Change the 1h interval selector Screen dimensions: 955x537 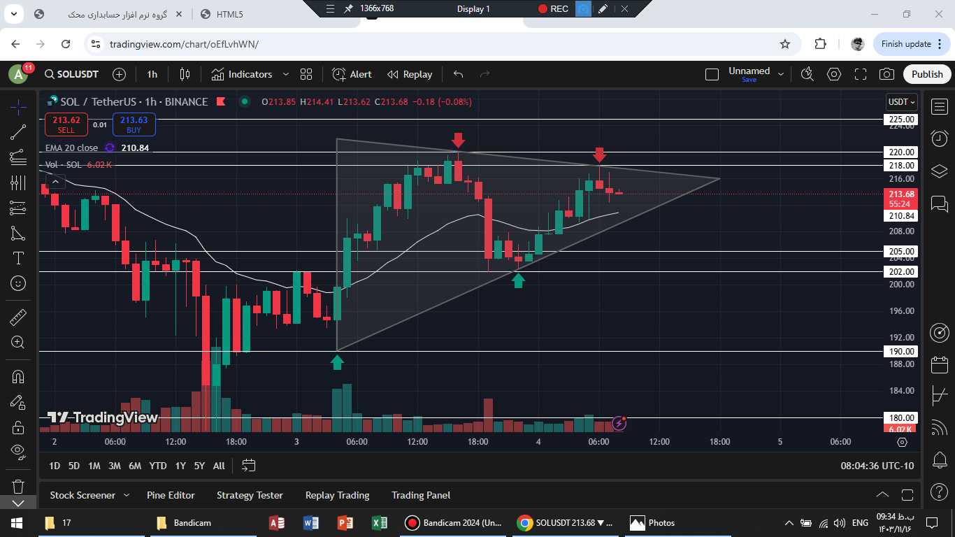pyautogui.click(x=152, y=74)
